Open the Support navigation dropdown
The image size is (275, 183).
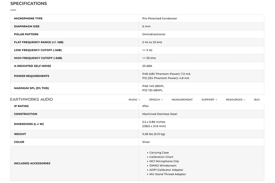point(208,100)
